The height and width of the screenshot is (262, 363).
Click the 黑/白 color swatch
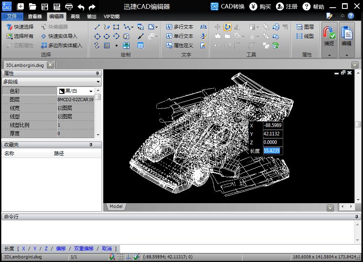click(62, 91)
